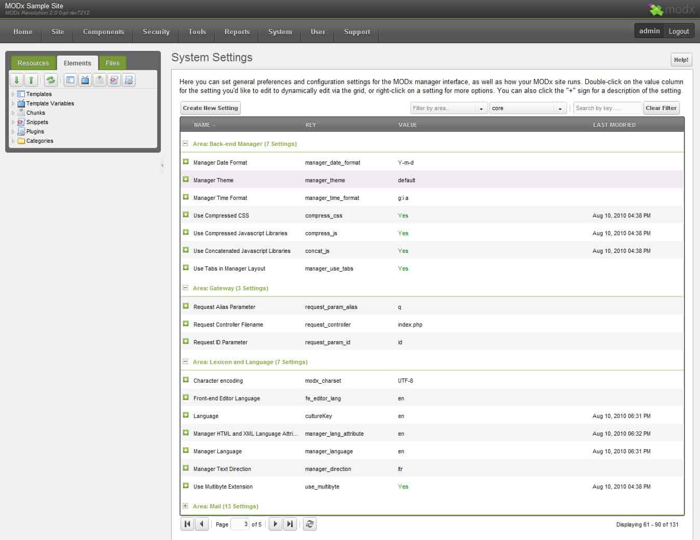
Task: Go to the last settings page
Action: 290,524
